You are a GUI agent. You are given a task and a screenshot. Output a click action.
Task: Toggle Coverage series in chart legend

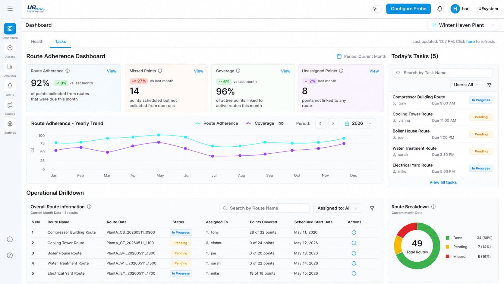coord(260,123)
